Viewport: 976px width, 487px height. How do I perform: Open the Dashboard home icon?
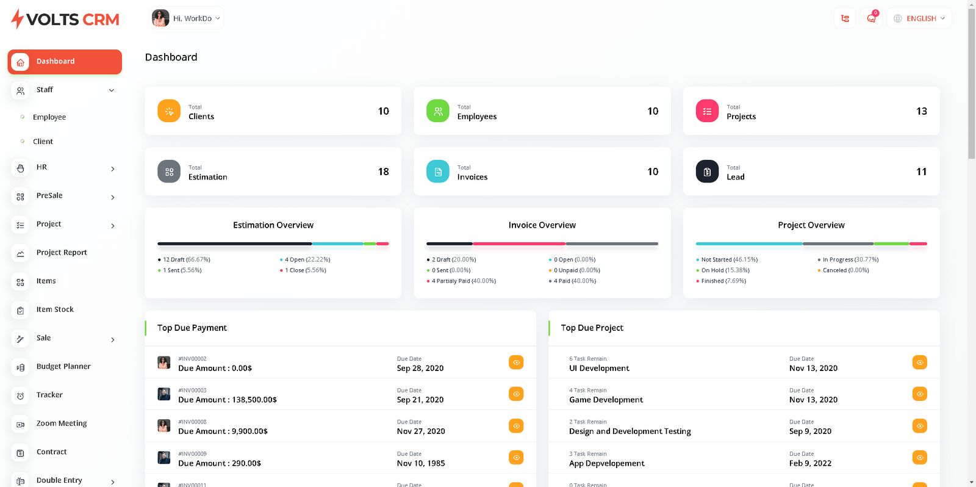(20, 62)
